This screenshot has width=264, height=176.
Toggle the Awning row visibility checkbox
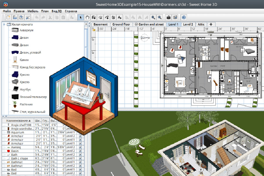[x=80, y=147]
